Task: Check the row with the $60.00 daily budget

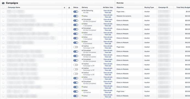Action: click(x=3, y=29)
